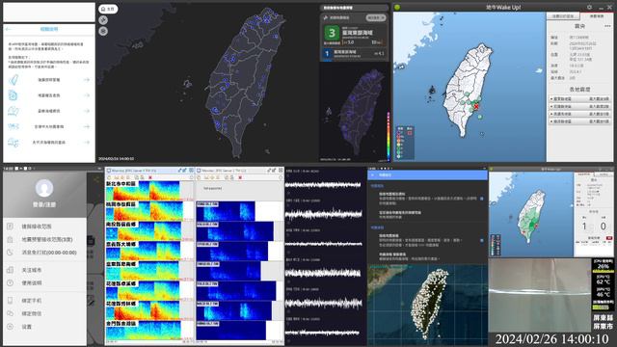Switch to the right tab in the Wake Up side panel
This screenshot has height=347, width=617.
(597, 16)
